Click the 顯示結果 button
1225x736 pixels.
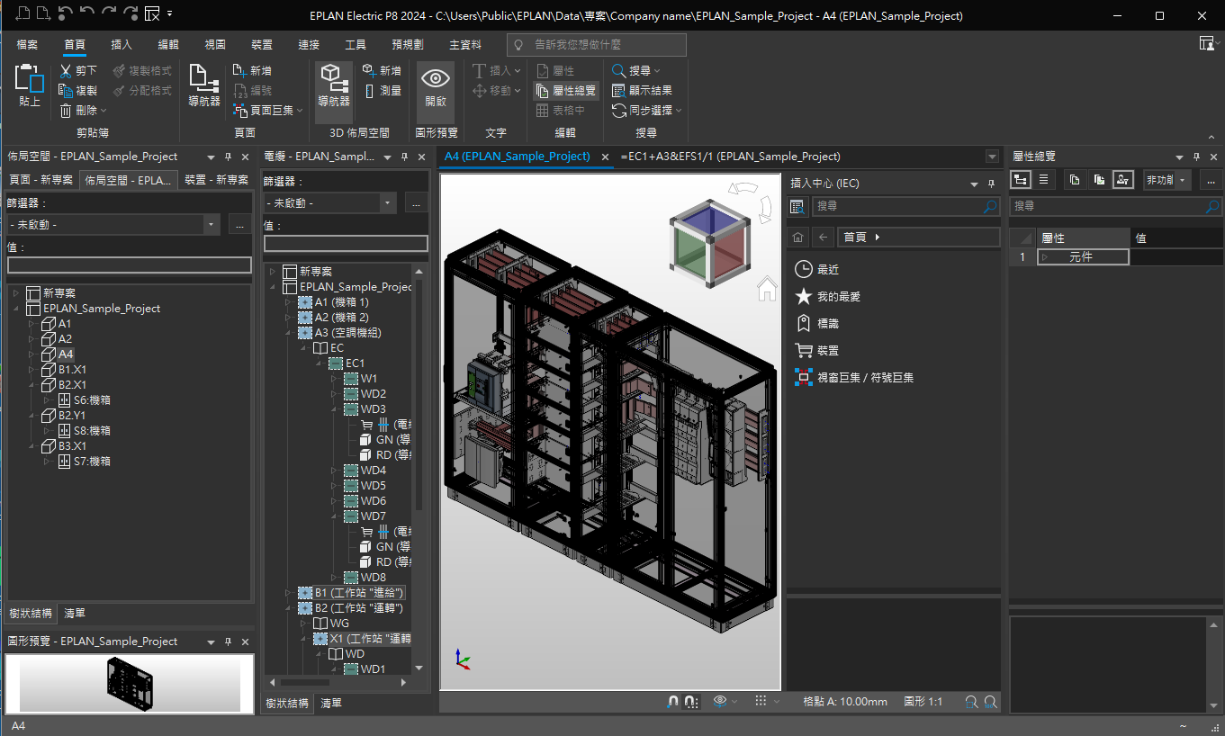click(x=642, y=90)
